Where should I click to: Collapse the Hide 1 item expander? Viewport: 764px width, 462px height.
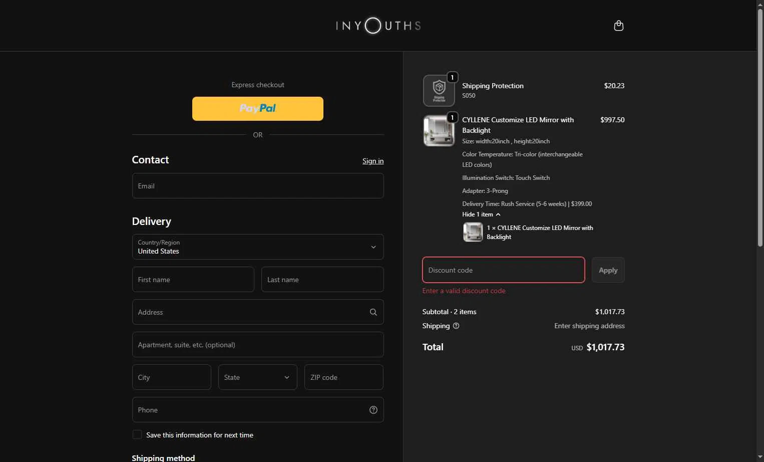coord(481,214)
